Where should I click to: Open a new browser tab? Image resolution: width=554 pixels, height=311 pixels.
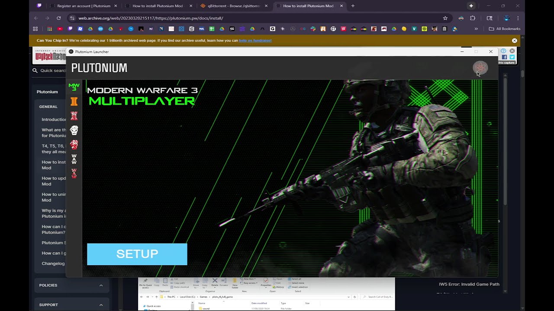tap(353, 6)
